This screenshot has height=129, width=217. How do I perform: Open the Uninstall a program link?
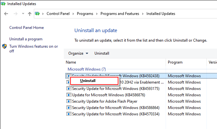click(26, 39)
